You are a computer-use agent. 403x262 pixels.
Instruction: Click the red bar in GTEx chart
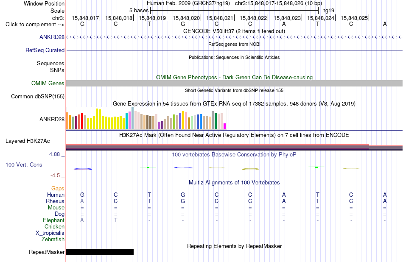(x=82, y=121)
